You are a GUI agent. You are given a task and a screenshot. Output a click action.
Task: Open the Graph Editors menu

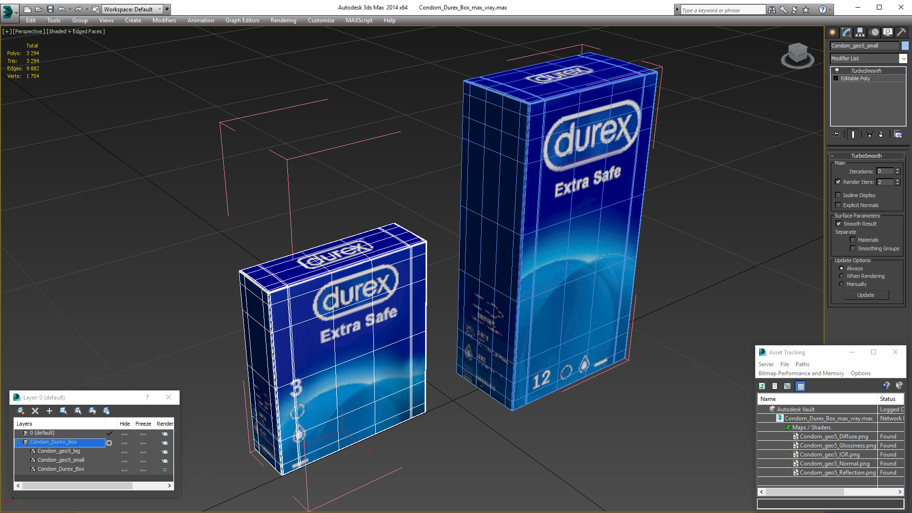point(242,20)
